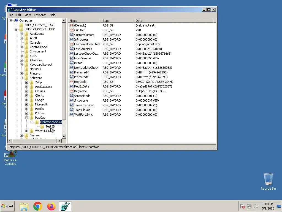Select the Policies tree key
Image resolution: width=282 pixels, height=212 pixels.
pyautogui.click(x=40, y=113)
